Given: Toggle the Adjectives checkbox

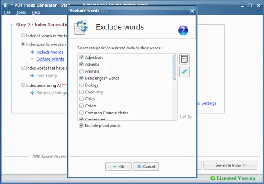Looking at the screenshot, I should click(x=81, y=58).
